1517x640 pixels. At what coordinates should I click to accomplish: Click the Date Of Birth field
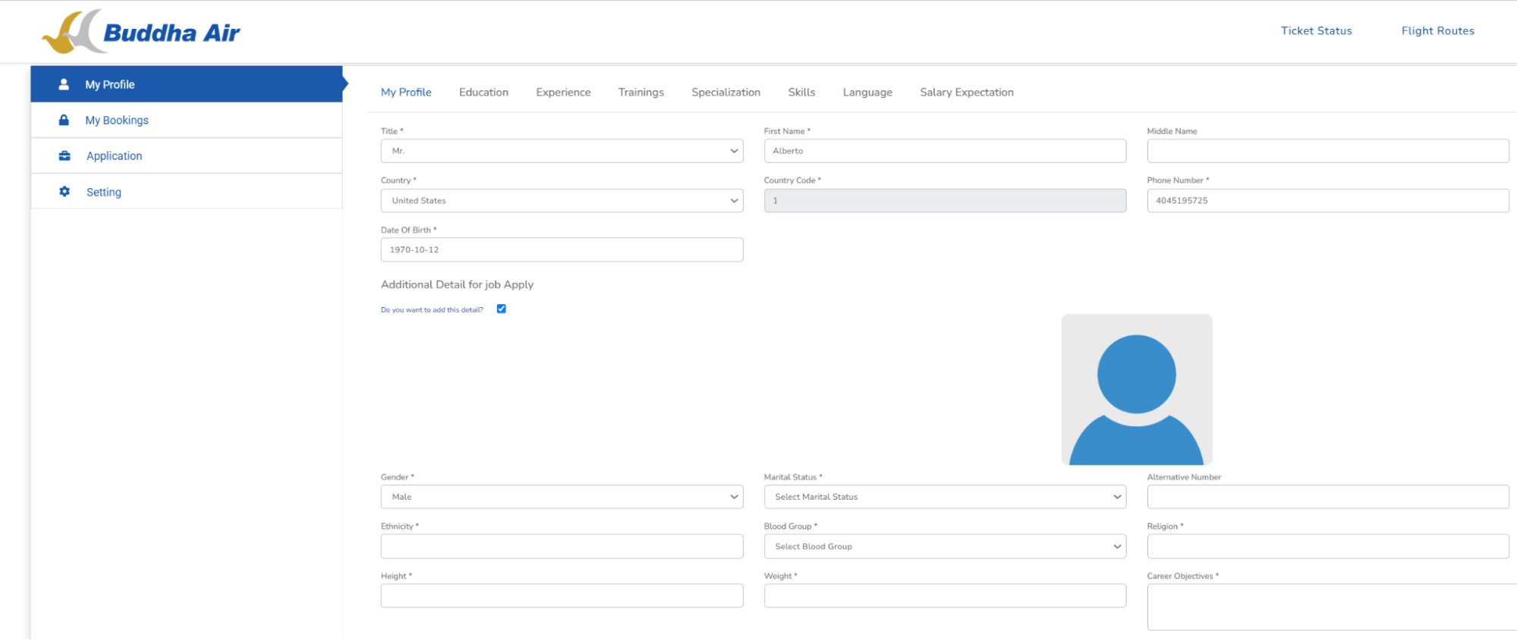(562, 249)
